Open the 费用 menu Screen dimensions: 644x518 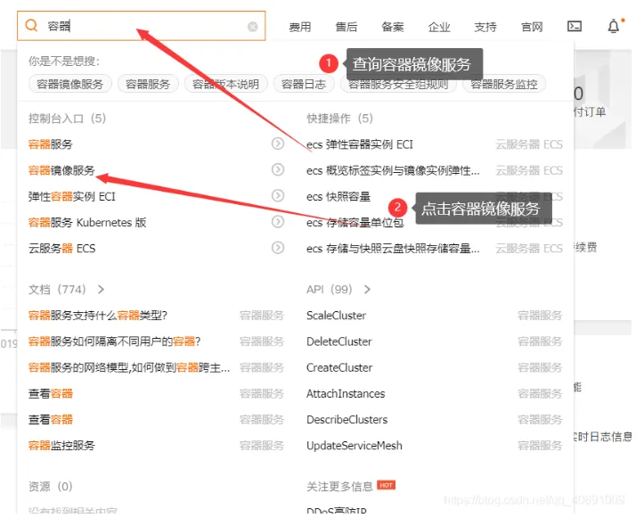click(x=300, y=27)
